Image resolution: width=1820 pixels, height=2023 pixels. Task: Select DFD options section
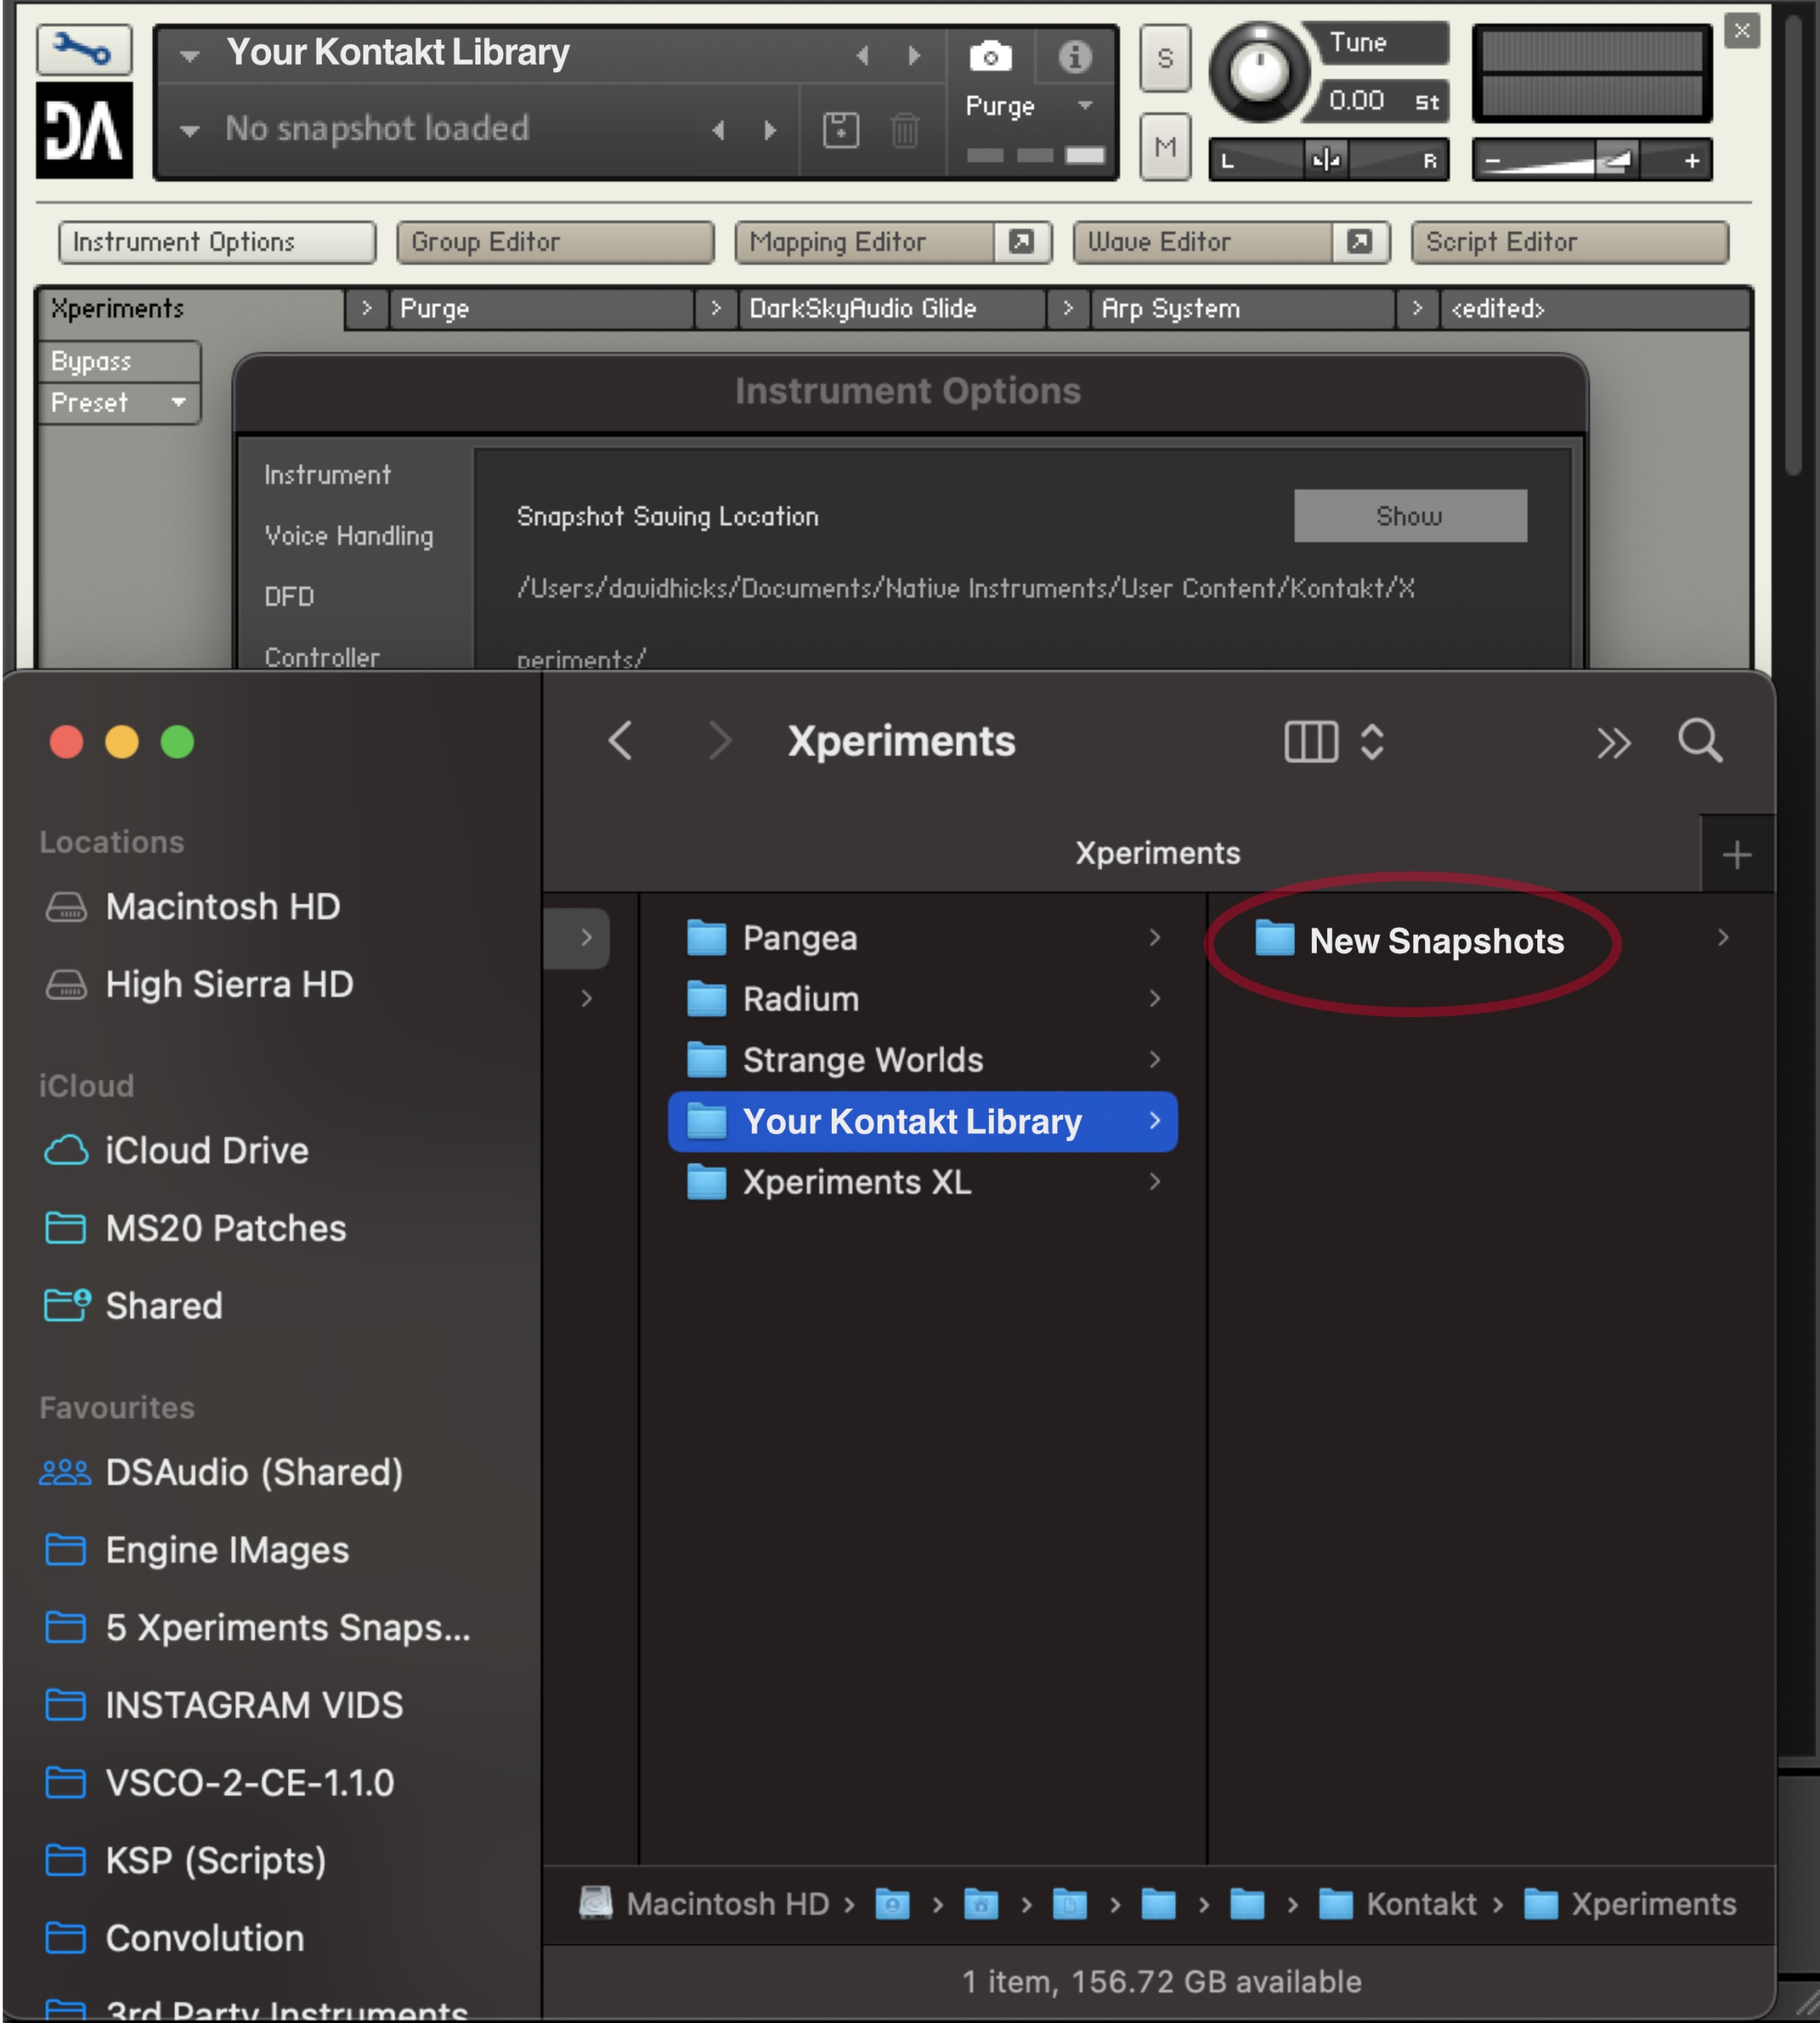289,597
